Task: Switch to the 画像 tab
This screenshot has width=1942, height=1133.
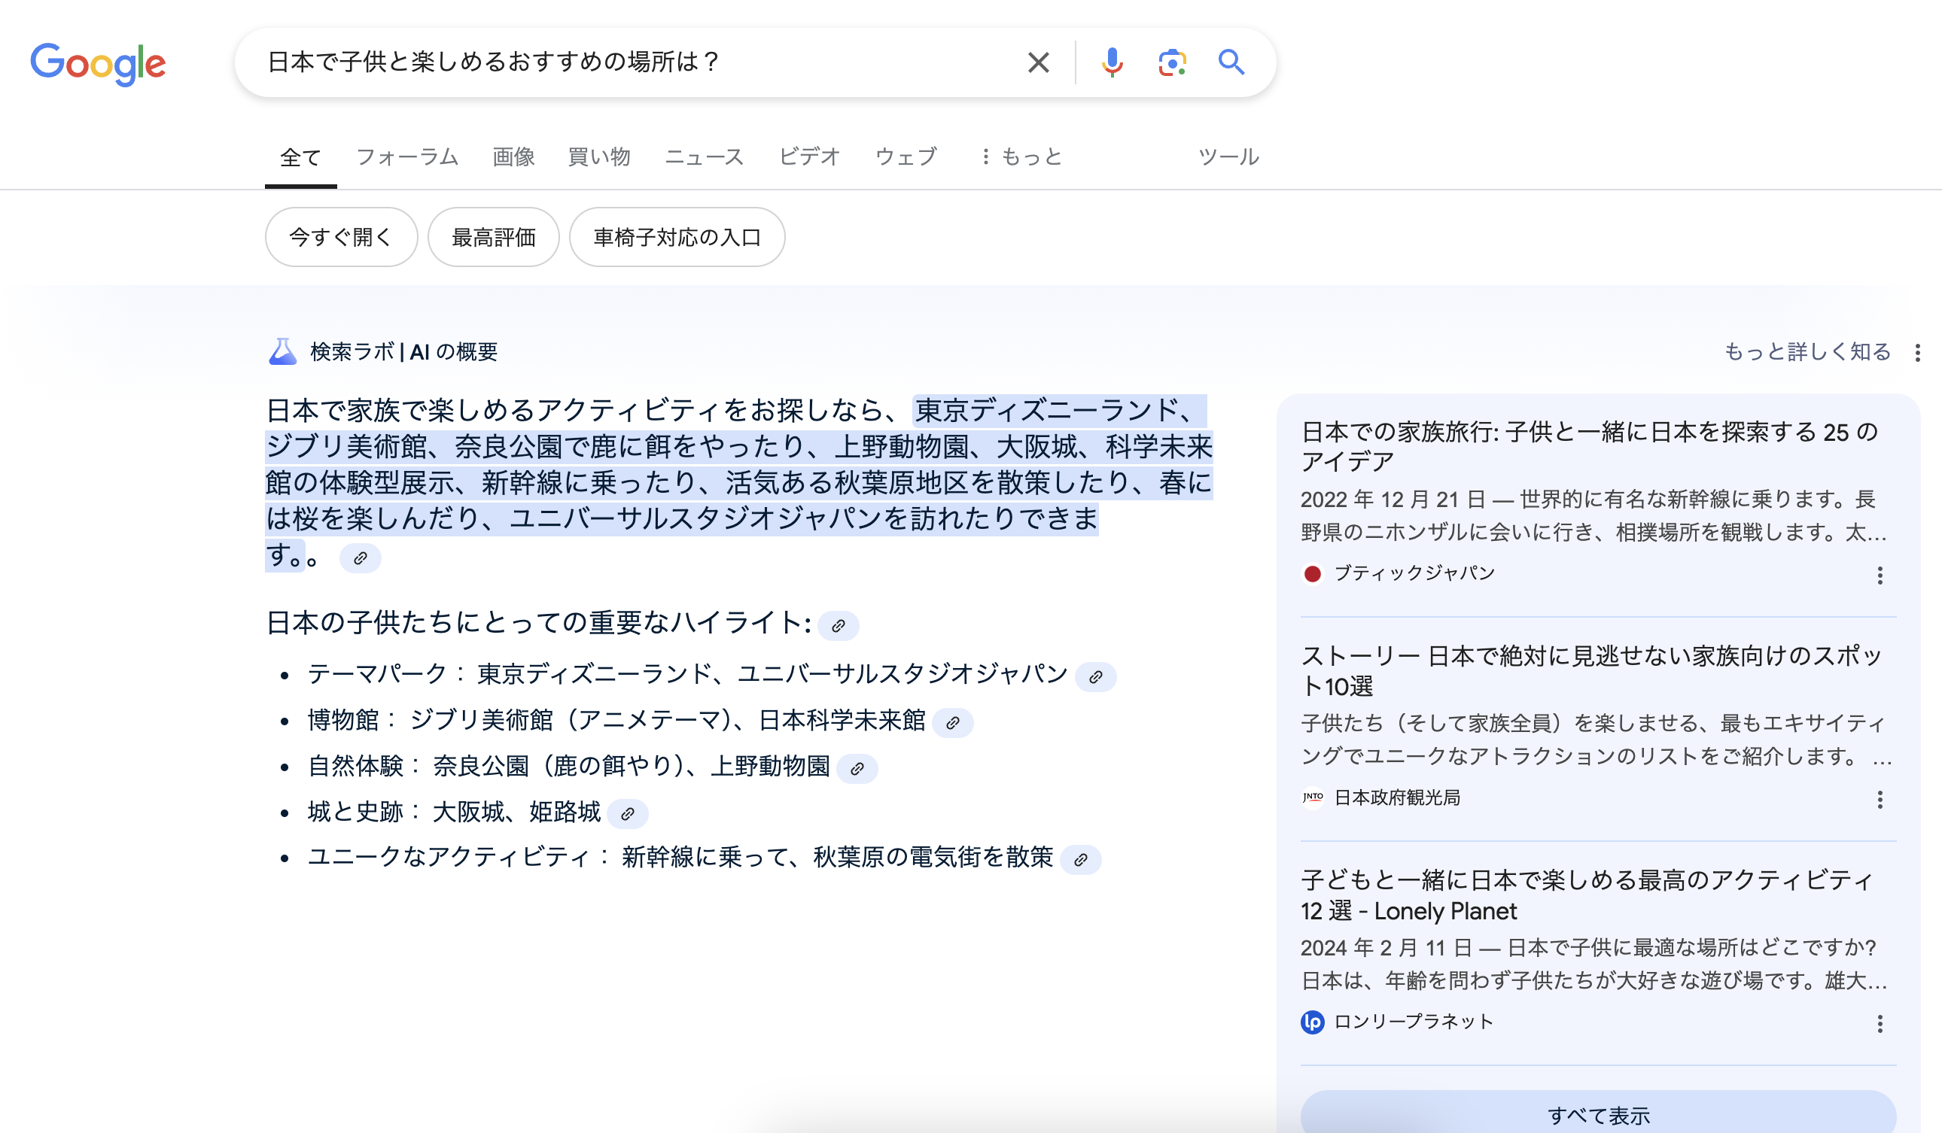Action: 513,156
